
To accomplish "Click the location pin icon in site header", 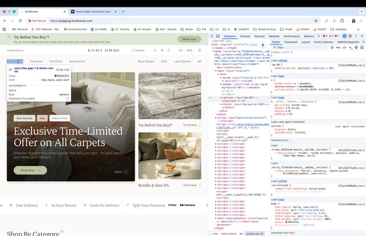I will [200, 50].
